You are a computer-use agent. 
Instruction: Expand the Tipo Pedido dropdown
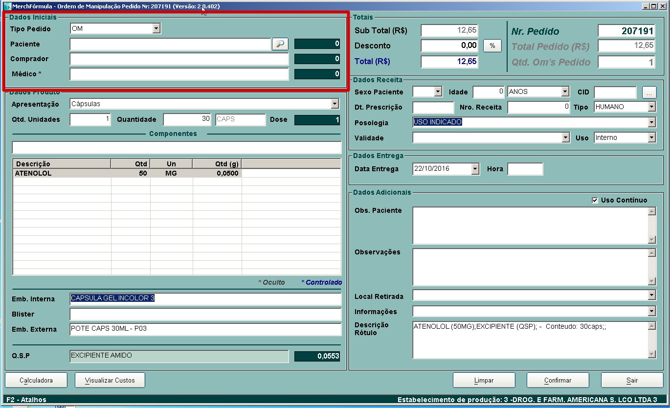tap(156, 29)
